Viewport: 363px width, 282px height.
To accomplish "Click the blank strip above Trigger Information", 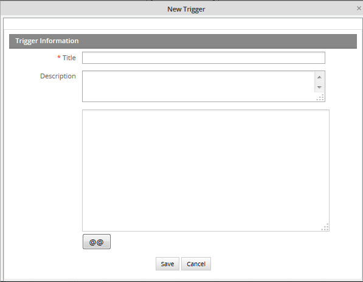I will [x=183, y=24].
